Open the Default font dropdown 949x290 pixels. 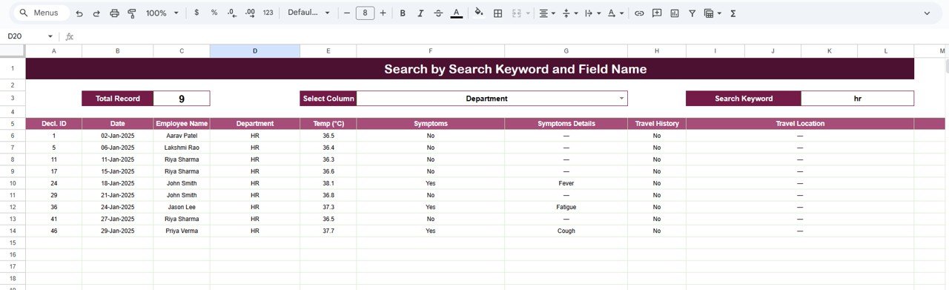(x=308, y=13)
